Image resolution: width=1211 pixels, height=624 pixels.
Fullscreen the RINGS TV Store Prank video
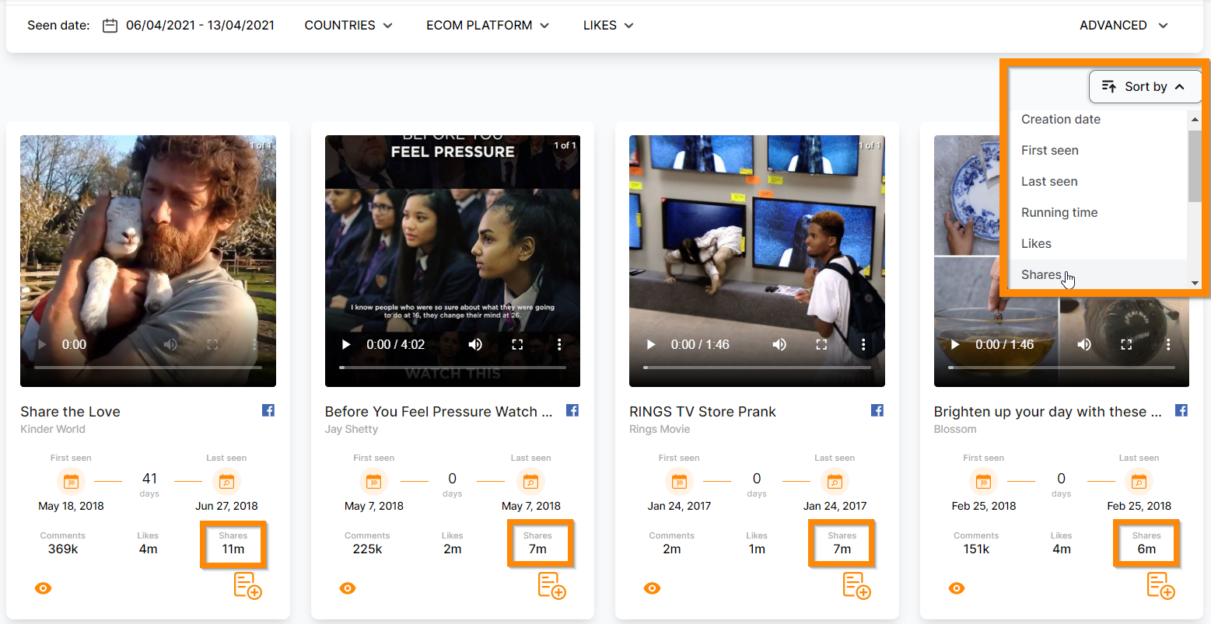(821, 344)
